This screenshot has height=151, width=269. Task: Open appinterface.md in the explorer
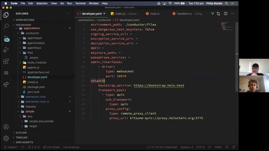click(38, 72)
